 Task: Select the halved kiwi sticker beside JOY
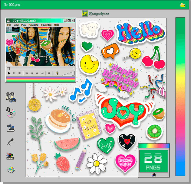(159, 114)
